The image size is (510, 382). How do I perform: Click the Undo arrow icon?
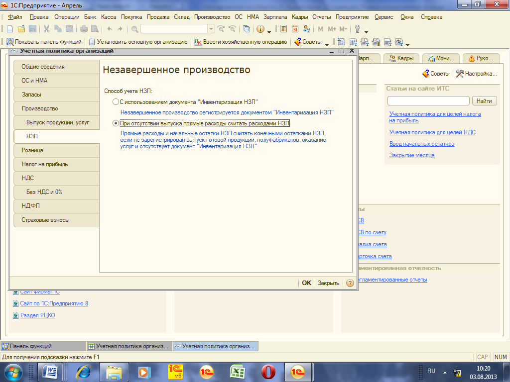click(x=110, y=29)
